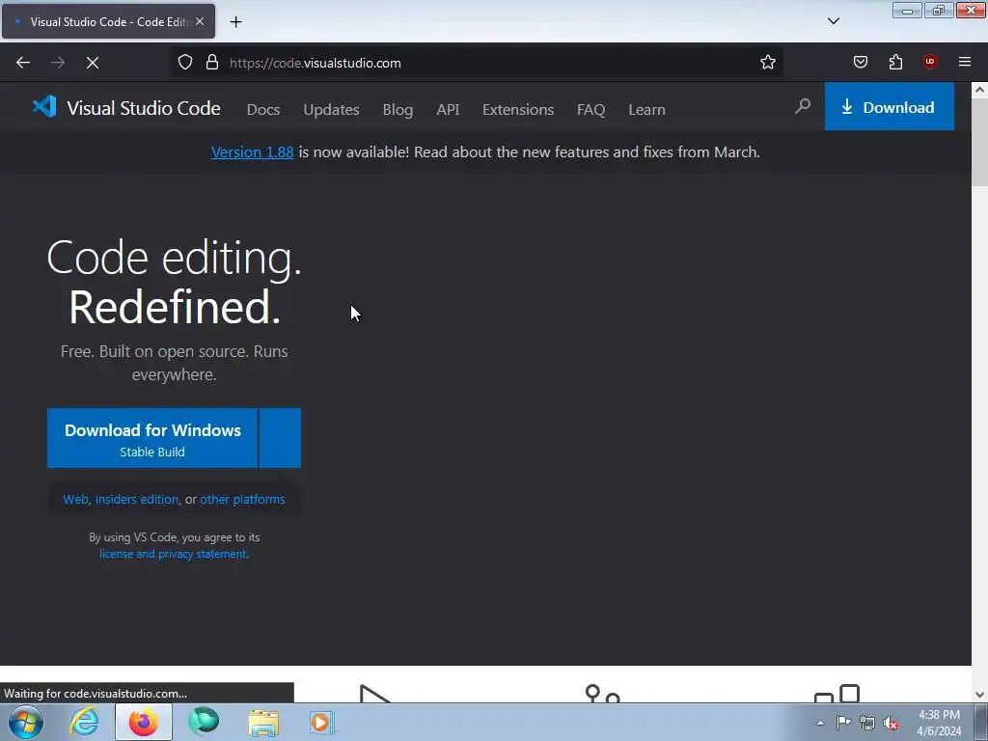Open media player taskbar icon
The height and width of the screenshot is (741, 988).
[321, 722]
